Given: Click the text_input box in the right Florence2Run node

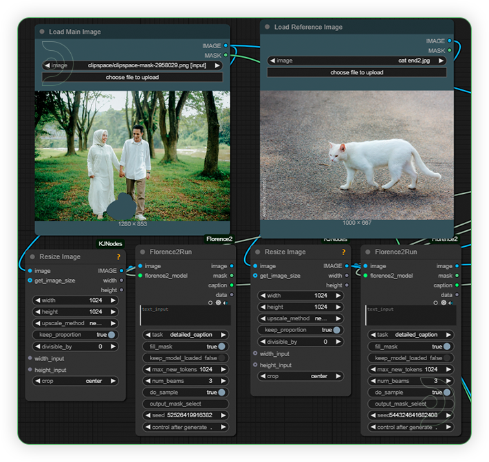Looking at the screenshot, I should click(x=411, y=316).
